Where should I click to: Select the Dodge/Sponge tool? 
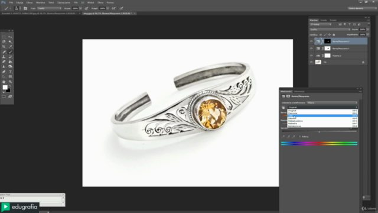coord(10,66)
